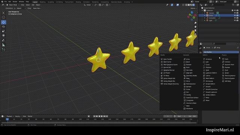Hide the Circle object in outliner
Screen dimensions: 240x135
pyautogui.click(x=235, y=15)
